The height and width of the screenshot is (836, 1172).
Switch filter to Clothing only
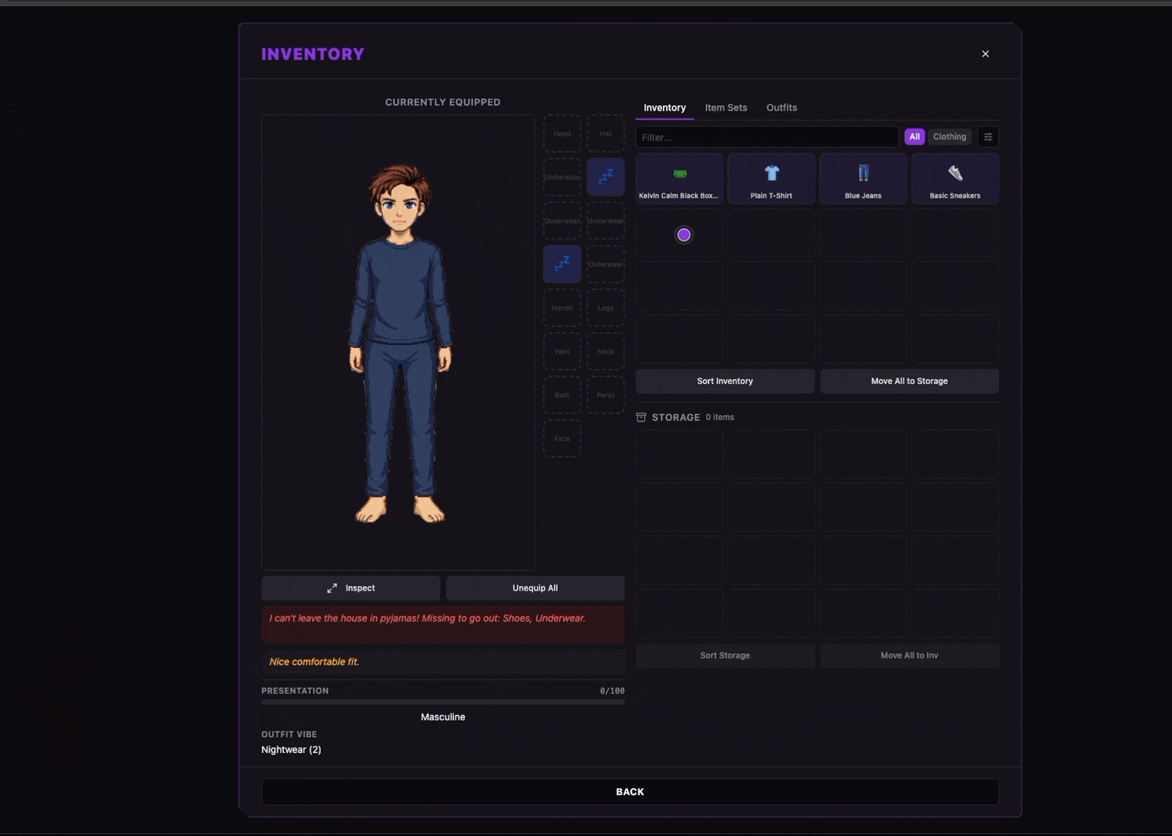[949, 136]
